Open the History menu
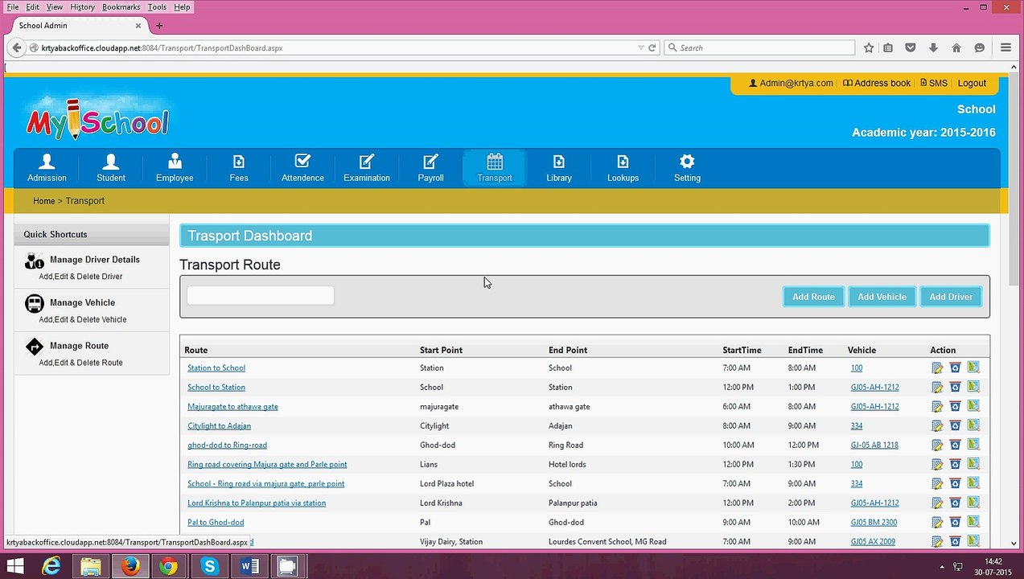This screenshot has width=1024, height=579. click(82, 6)
